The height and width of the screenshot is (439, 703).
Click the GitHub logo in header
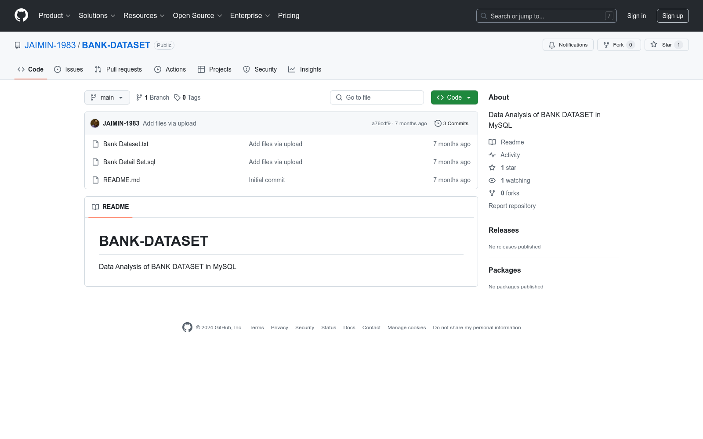click(x=21, y=15)
